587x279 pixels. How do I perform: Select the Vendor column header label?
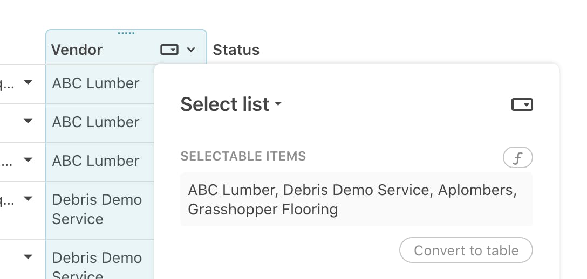(77, 50)
